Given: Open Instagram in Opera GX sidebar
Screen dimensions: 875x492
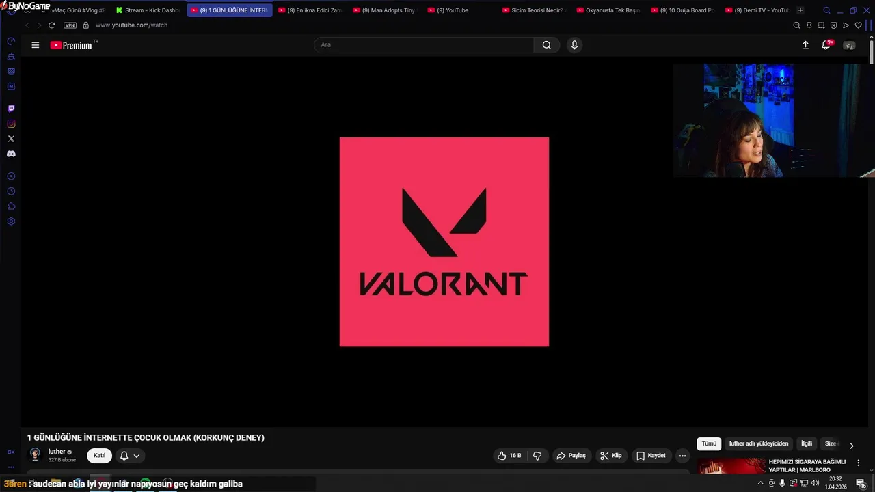Looking at the screenshot, I should pos(11,124).
